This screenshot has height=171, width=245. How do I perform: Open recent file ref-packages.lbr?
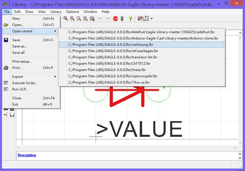click(x=142, y=51)
